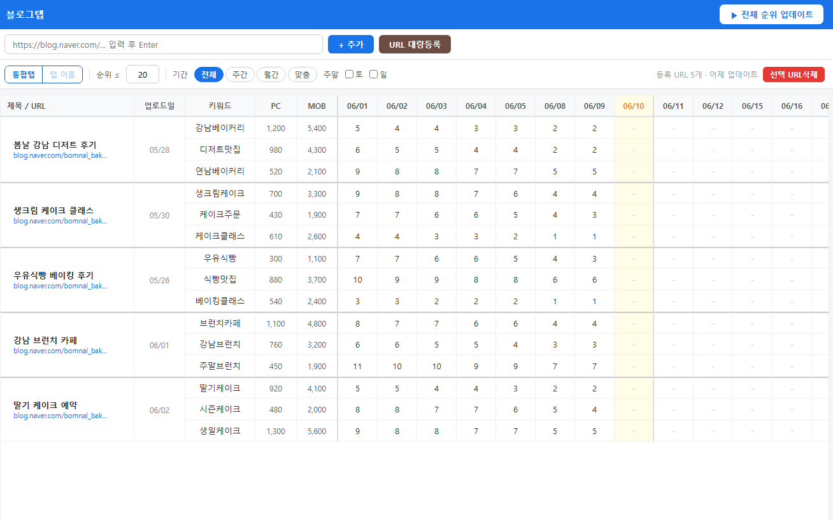Select the 봄날 강남 디저트 후기 title
The height and width of the screenshot is (520, 833).
click(55, 145)
